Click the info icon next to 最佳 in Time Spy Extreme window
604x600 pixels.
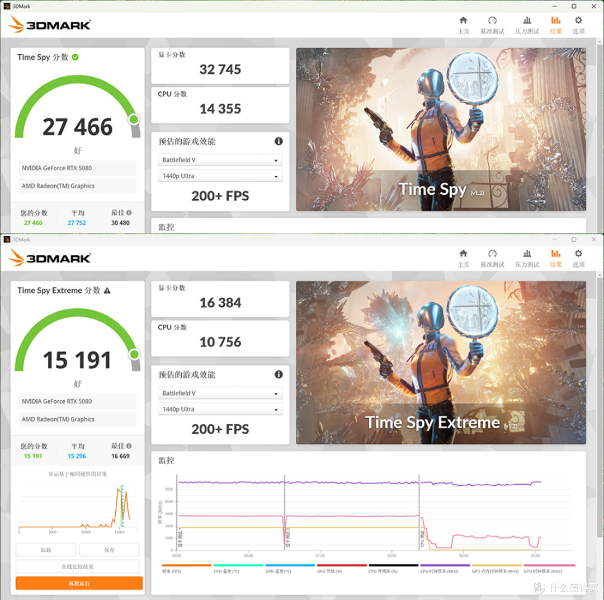tap(129, 446)
